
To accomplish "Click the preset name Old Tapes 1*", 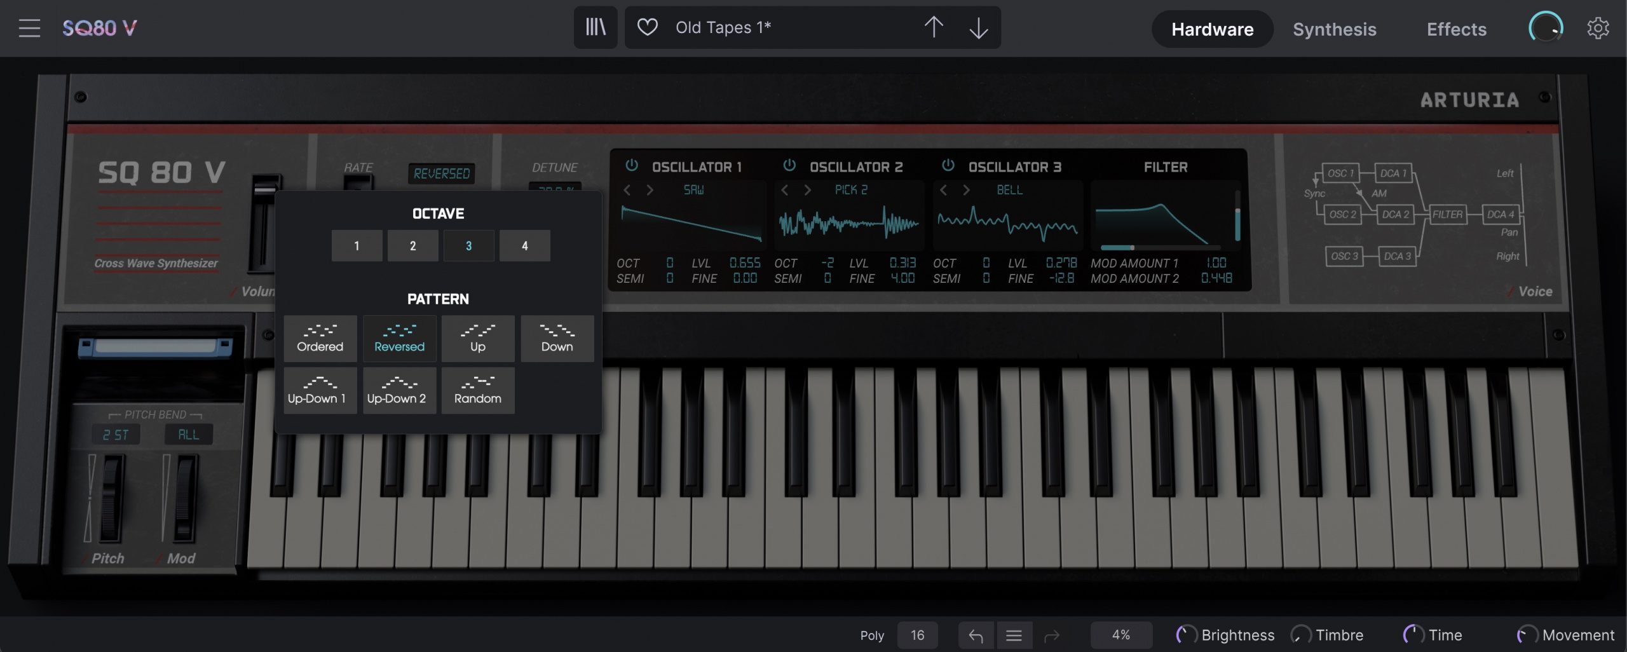I will [723, 27].
